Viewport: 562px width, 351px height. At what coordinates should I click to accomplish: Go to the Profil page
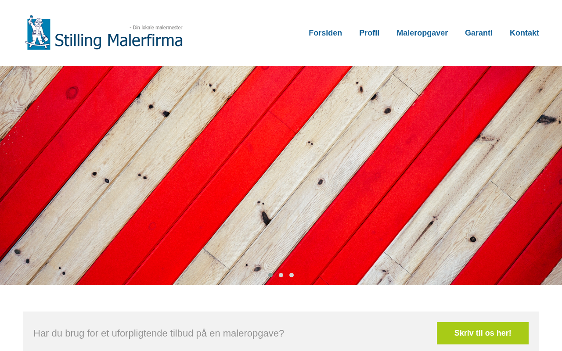point(369,33)
